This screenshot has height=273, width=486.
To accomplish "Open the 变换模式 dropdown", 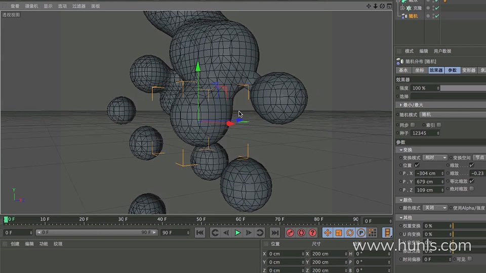I will click(x=435, y=158).
